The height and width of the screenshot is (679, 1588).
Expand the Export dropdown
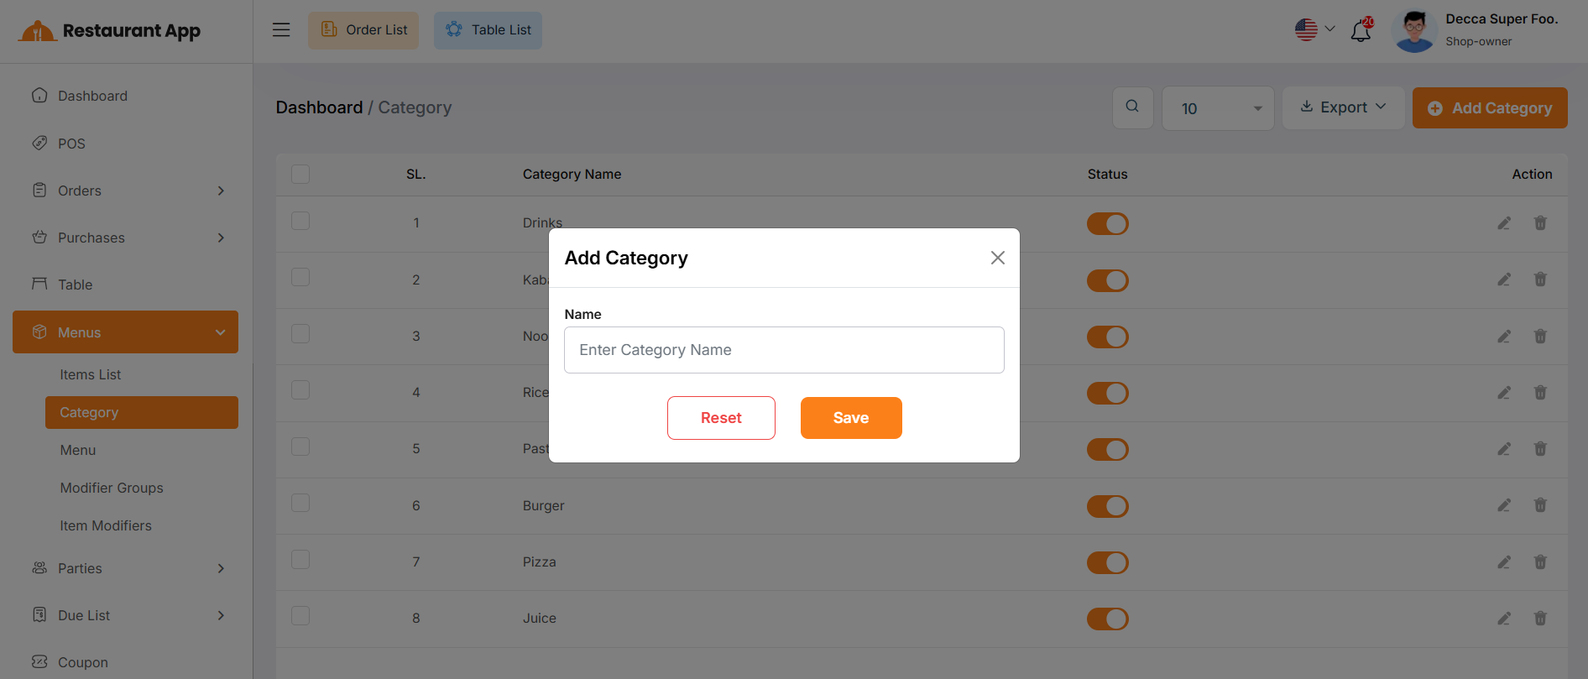1343,107
